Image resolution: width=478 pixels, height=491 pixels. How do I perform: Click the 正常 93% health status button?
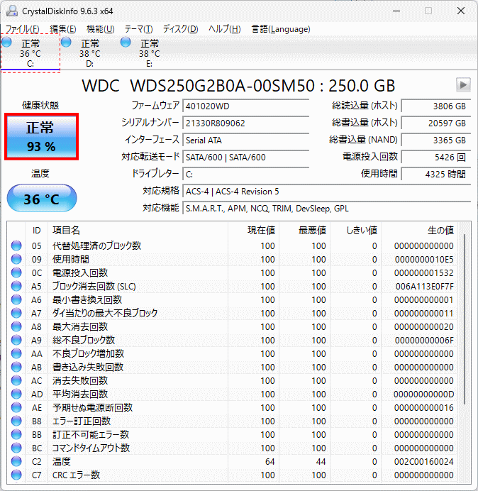pos(41,137)
